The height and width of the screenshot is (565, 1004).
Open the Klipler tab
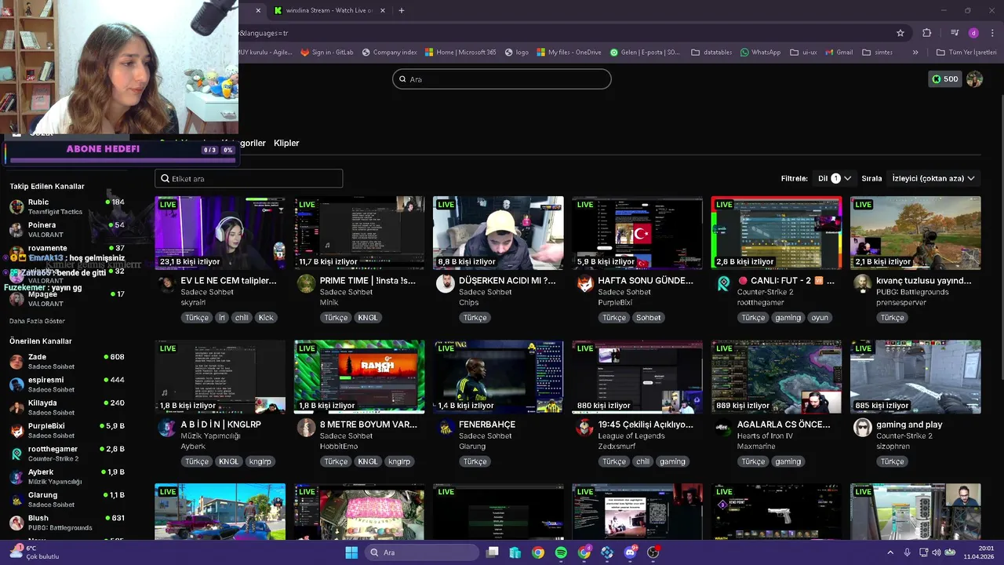tap(286, 143)
